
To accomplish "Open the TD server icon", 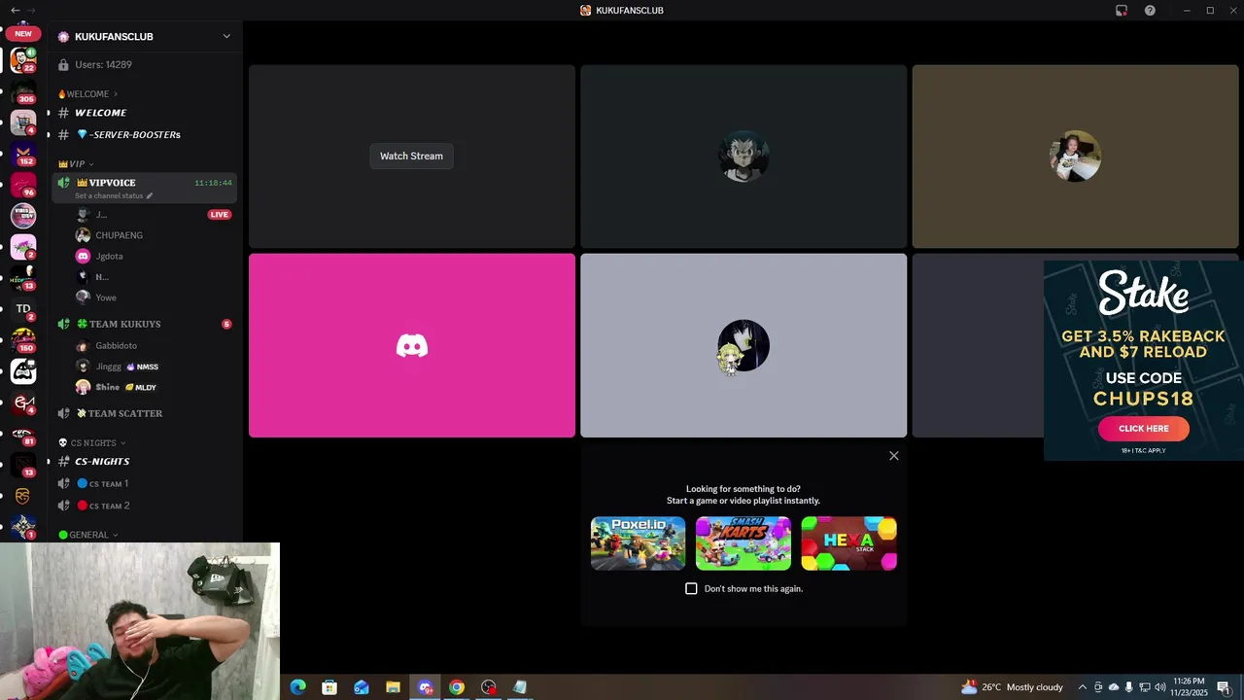I will [23, 309].
